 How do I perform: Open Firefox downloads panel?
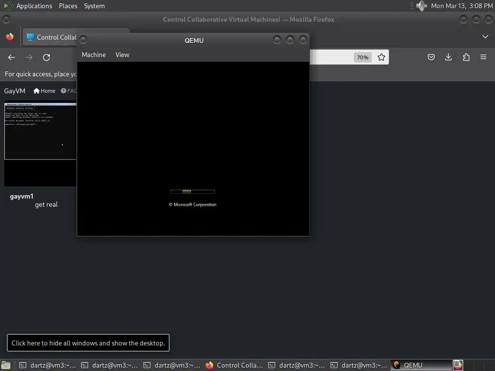click(448, 57)
